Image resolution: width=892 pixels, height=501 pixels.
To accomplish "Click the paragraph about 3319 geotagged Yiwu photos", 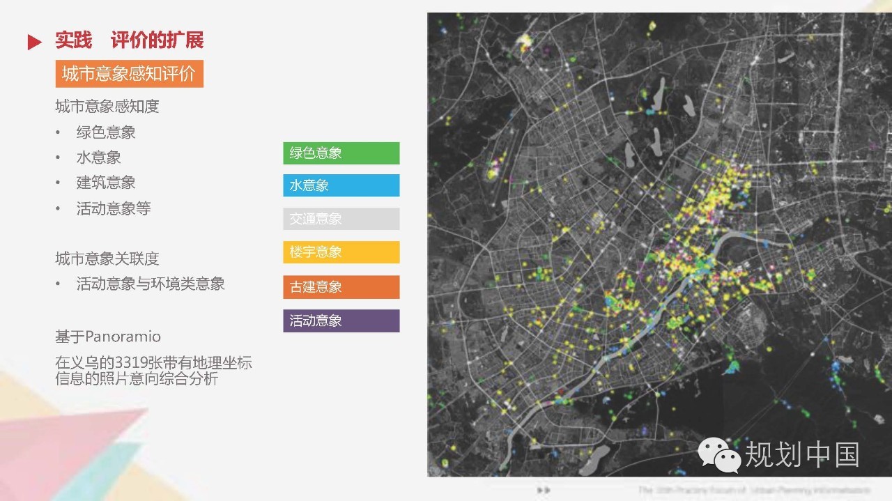I will [153, 371].
